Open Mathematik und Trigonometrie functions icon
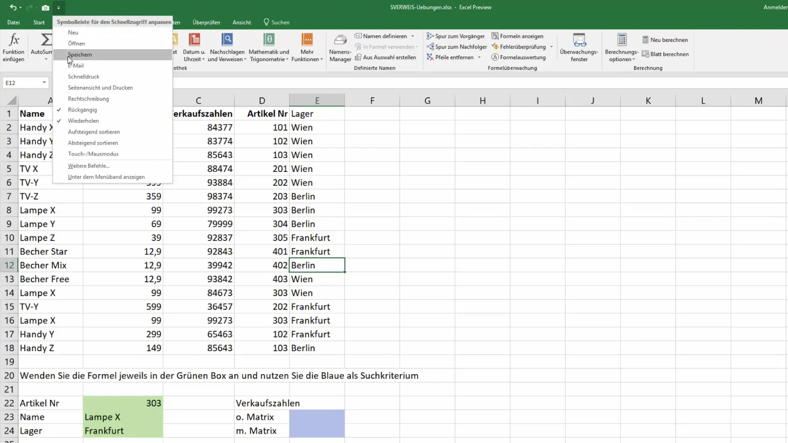Screen dimensions: 788x443 [x=269, y=40]
